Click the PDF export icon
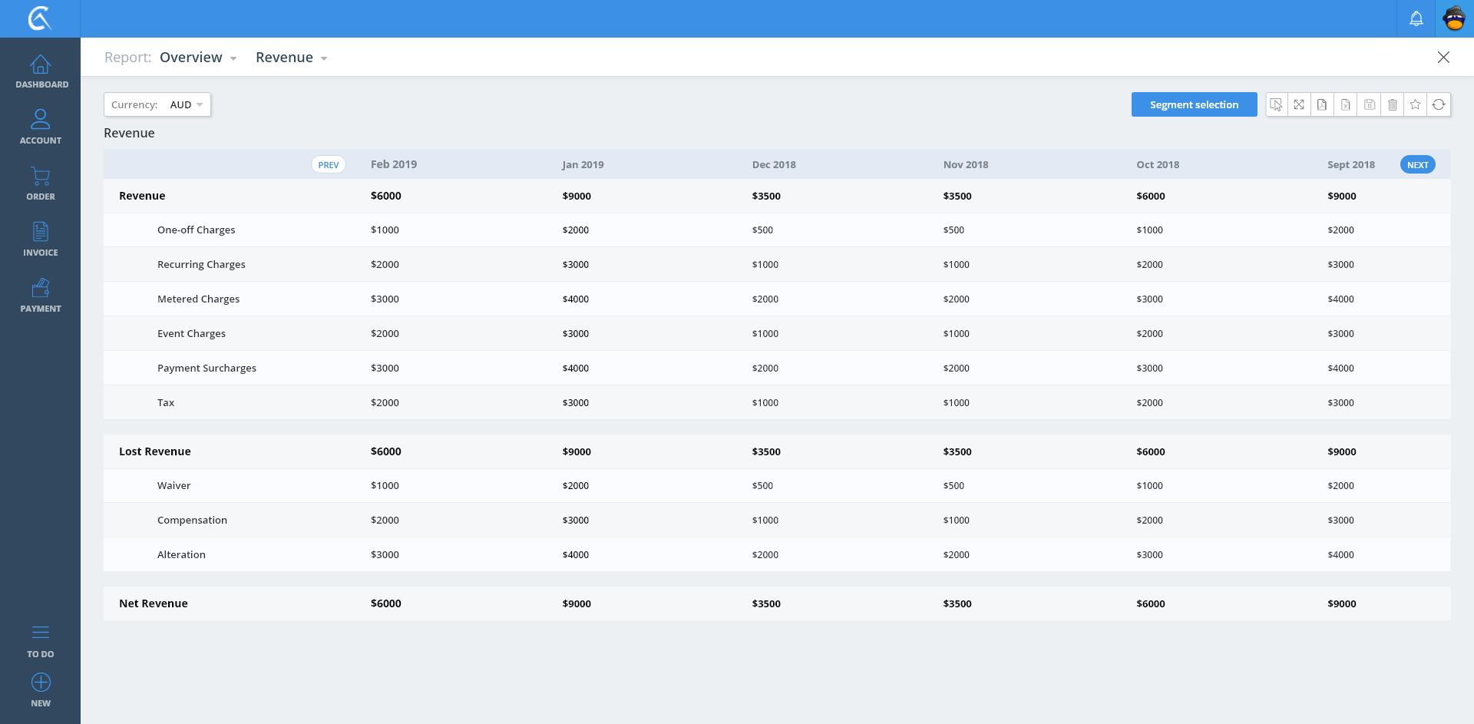 tap(1322, 104)
